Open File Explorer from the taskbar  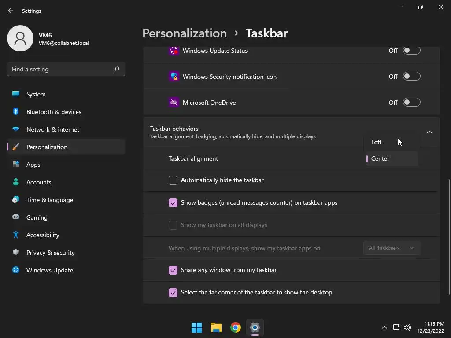216,327
